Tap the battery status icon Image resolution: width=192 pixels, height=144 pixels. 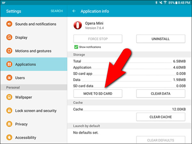tap(176, 3)
